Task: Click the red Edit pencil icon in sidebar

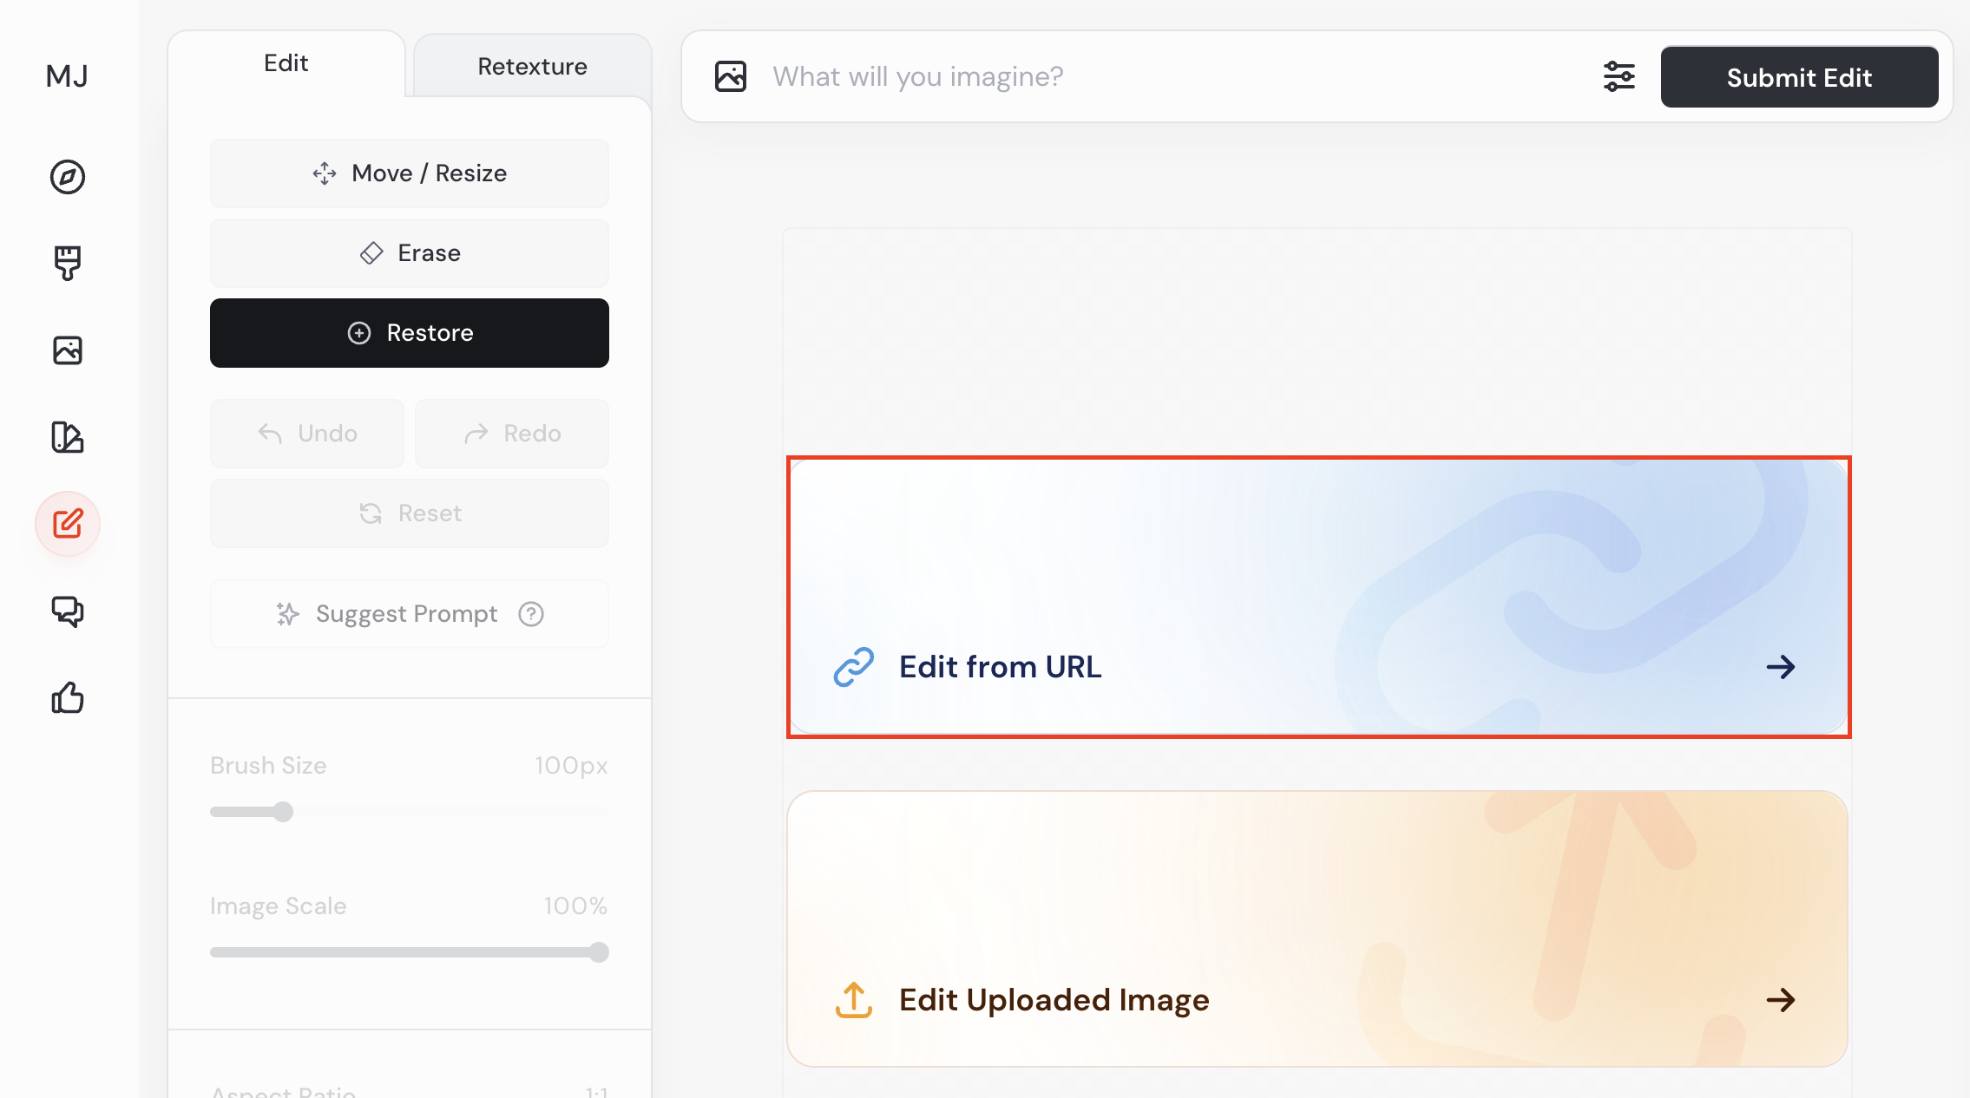Action: tap(68, 524)
